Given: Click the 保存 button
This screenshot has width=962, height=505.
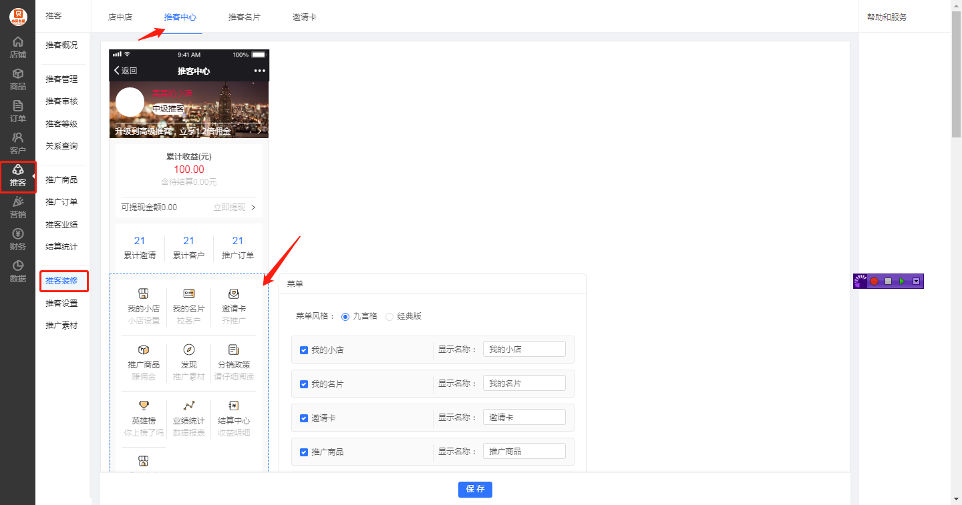Looking at the screenshot, I should pyautogui.click(x=475, y=489).
